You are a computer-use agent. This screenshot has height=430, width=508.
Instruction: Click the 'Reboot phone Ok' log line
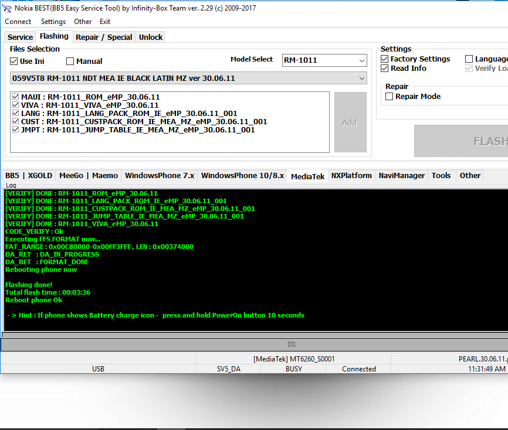(x=33, y=300)
